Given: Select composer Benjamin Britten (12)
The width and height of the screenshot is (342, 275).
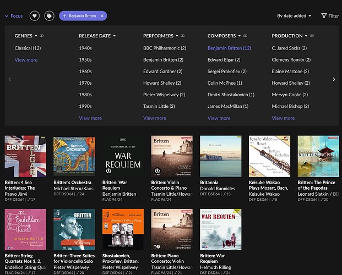Looking at the screenshot, I should 229,48.
